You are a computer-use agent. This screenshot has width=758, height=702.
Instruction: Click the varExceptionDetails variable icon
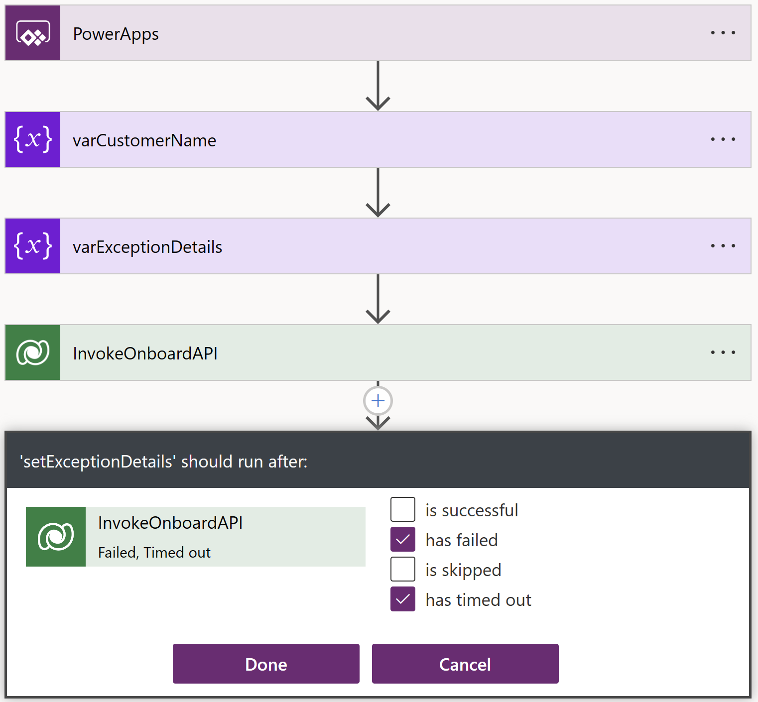click(x=33, y=246)
